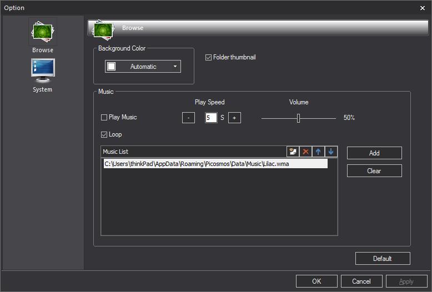Delete selected music with red X icon
This screenshot has width=432, height=292.
tap(305, 152)
